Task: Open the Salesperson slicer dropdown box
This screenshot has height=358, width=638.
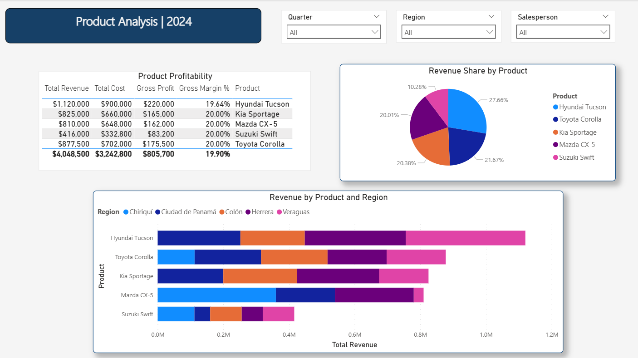Action: tap(563, 32)
